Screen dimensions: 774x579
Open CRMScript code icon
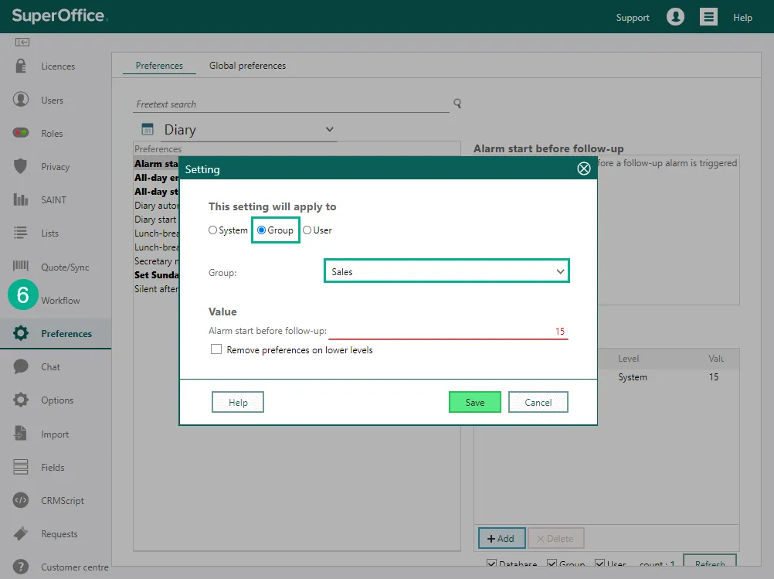[21, 501]
